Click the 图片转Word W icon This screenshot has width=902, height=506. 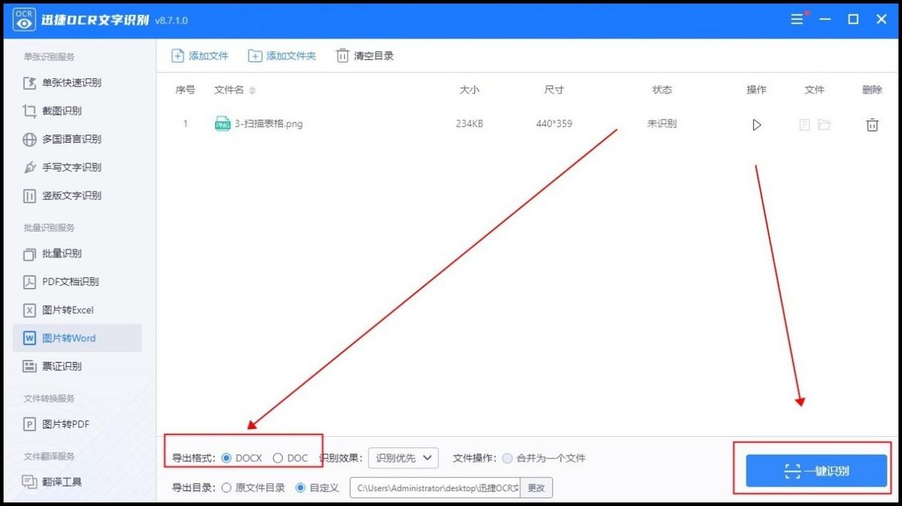pos(29,338)
